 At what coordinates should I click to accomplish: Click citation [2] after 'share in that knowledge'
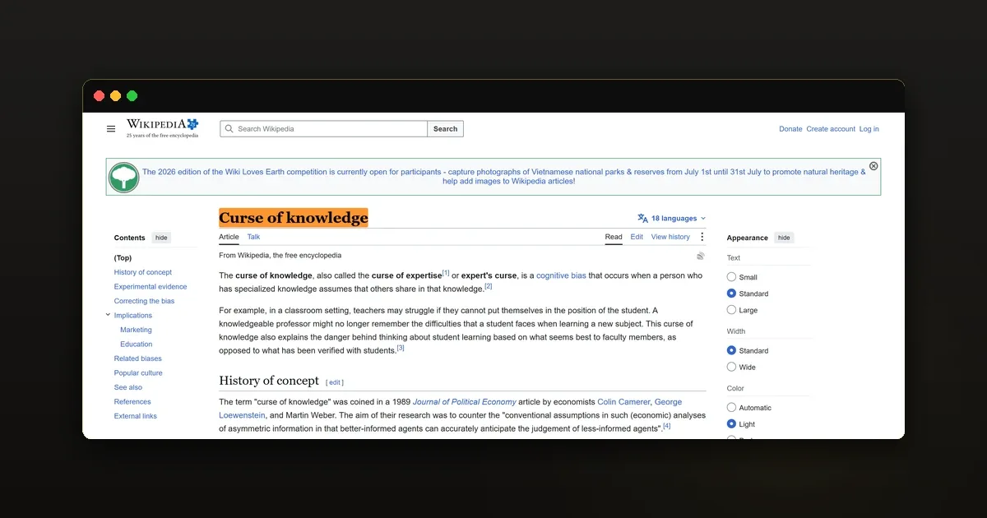coord(488,286)
